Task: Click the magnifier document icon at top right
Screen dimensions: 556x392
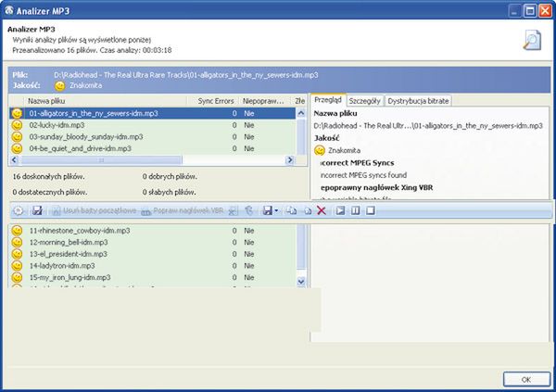Action: (532, 39)
